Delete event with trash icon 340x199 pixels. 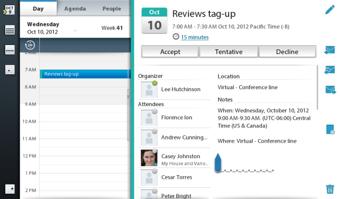coord(330,189)
